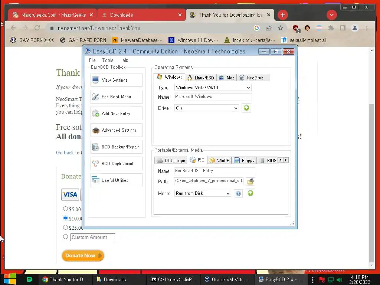The image size is (380, 285).
Task: Open the File menu in EasyBCD
Action: coord(92,60)
